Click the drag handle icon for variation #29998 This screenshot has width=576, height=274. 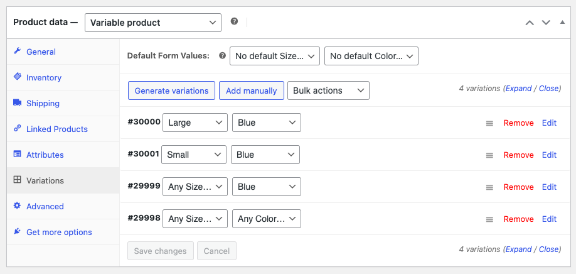tap(489, 219)
